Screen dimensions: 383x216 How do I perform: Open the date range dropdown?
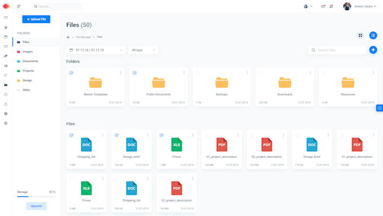click(x=96, y=50)
